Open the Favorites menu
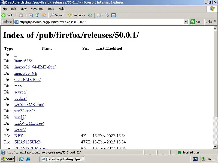The width and height of the screenshot is (218, 163). pyautogui.click(x=37, y=9)
